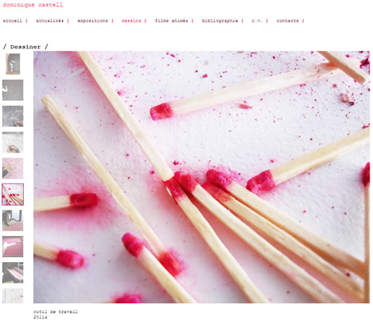373x322 pixels.
Task: Open thumbnail of person at red table
Action: [x=13, y=220]
